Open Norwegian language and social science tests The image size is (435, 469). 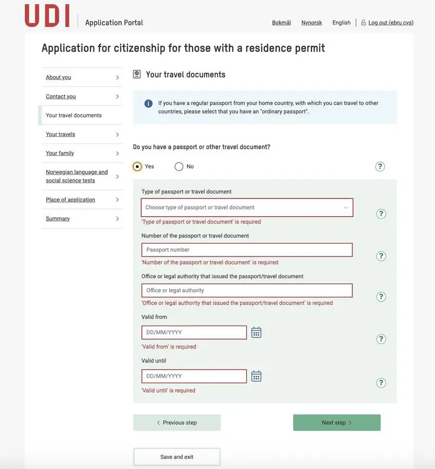click(x=77, y=176)
